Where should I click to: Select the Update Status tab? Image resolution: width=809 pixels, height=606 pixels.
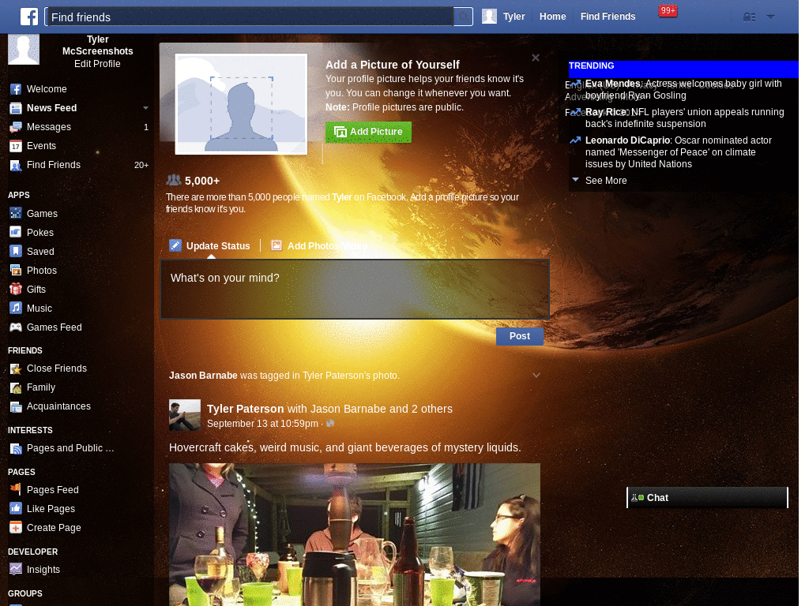tap(210, 246)
